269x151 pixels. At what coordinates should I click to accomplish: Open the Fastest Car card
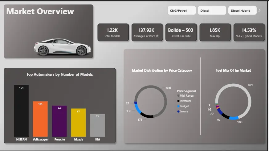coord(181,32)
